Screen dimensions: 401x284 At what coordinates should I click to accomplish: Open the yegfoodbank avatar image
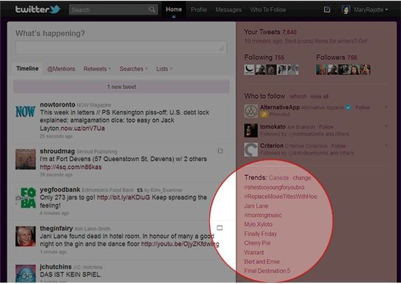click(25, 198)
